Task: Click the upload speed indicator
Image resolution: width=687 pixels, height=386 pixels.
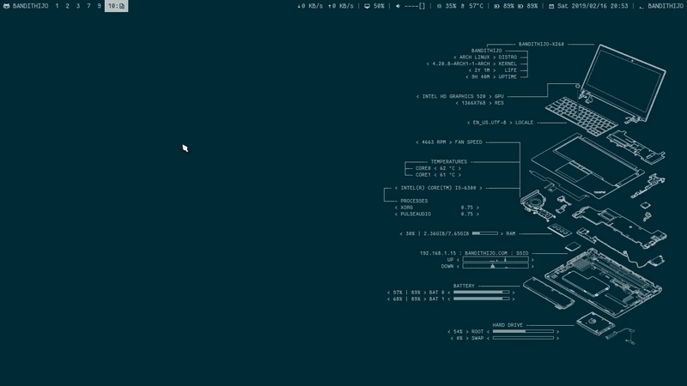Action: click(341, 6)
